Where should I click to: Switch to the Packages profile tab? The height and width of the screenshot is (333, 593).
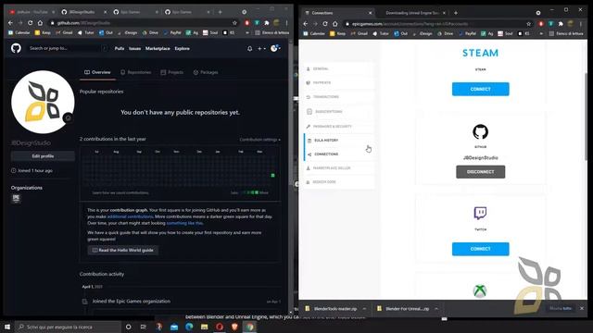click(x=206, y=72)
